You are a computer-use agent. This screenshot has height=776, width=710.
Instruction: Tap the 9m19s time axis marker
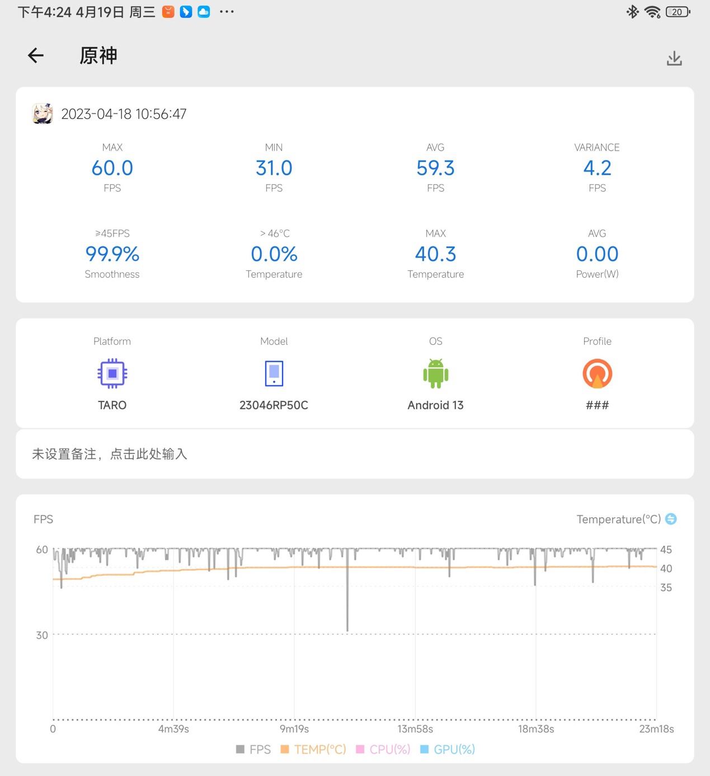pyautogui.click(x=294, y=729)
